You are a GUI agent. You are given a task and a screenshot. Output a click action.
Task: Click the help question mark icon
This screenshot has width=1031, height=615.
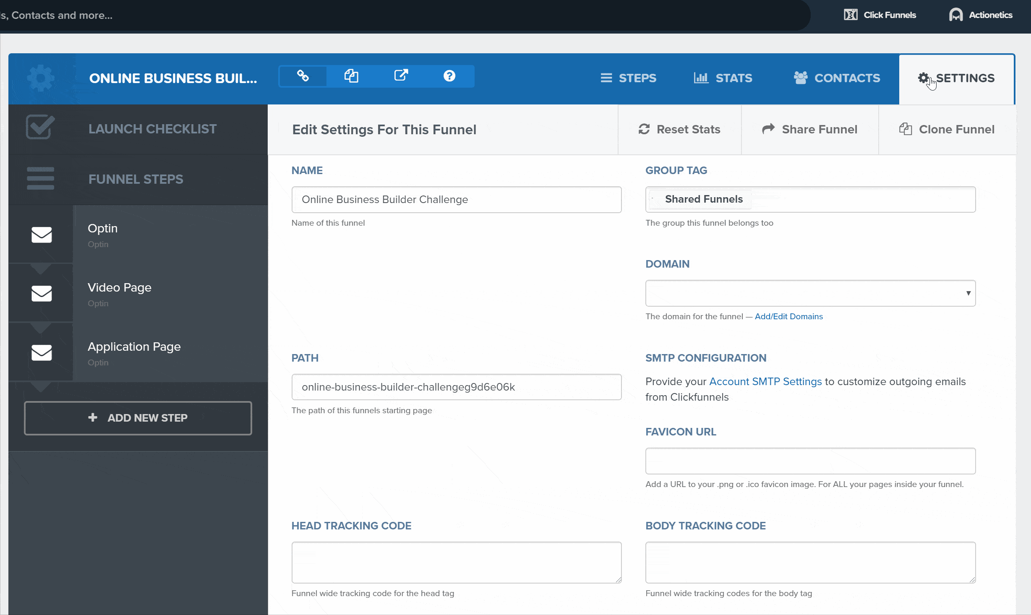[x=449, y=76]
